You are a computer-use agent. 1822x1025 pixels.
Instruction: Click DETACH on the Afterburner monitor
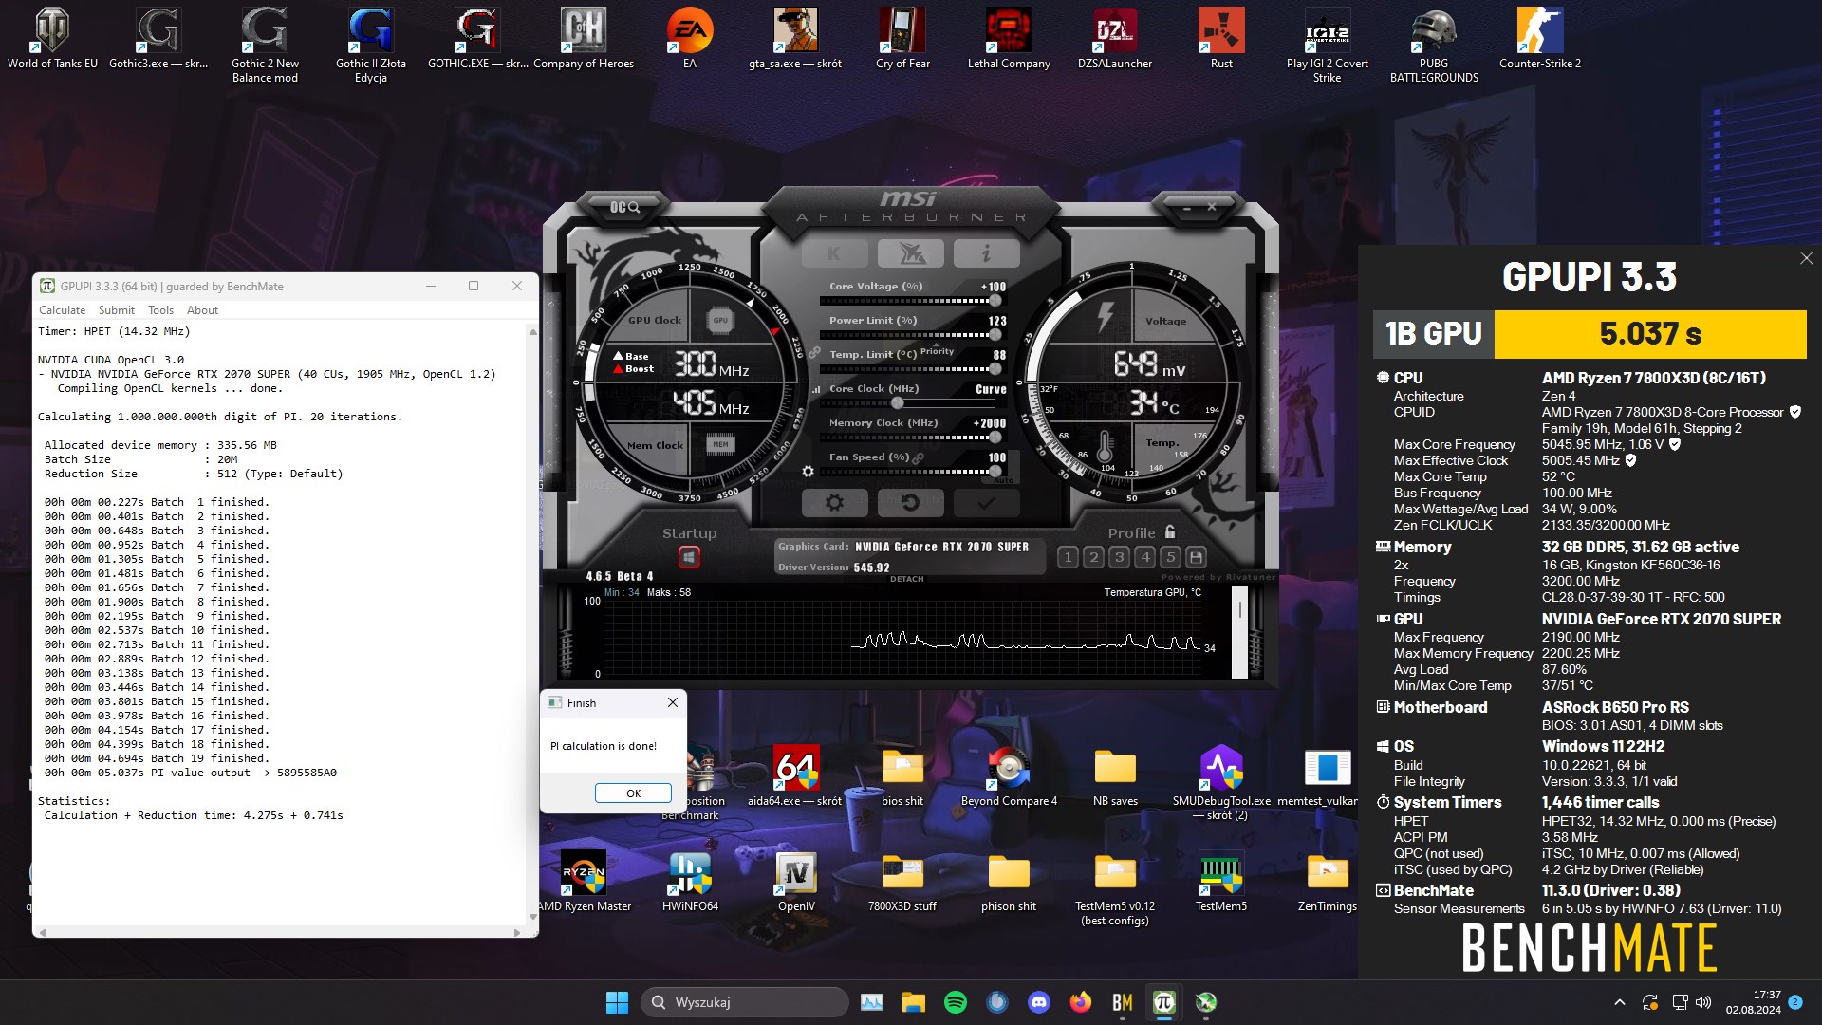coord(906,579)
